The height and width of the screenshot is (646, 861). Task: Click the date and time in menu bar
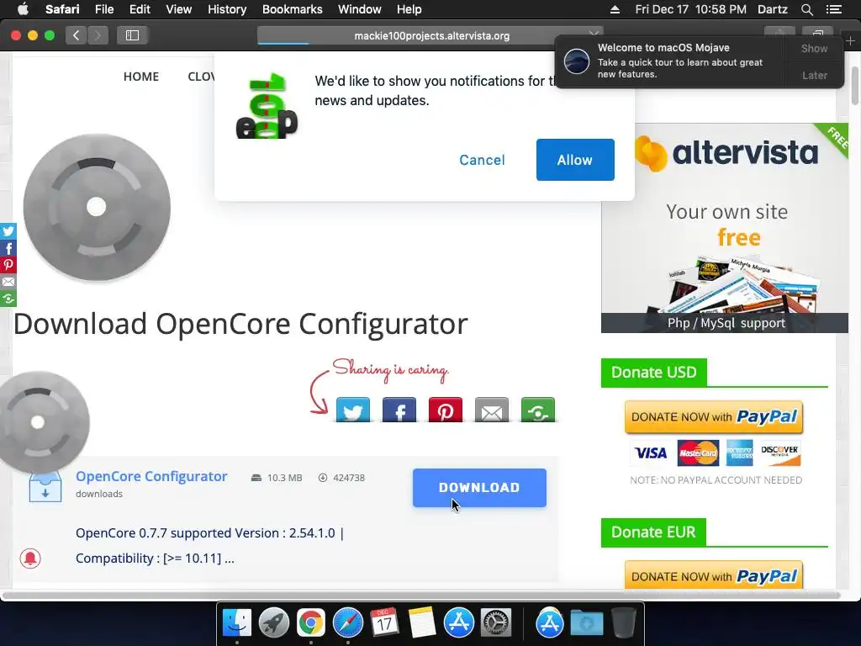tap(690, 9)
